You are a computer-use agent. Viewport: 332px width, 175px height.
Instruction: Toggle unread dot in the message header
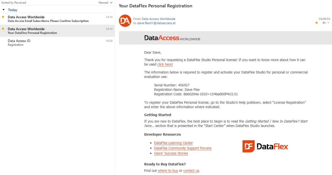coord(317,23)
